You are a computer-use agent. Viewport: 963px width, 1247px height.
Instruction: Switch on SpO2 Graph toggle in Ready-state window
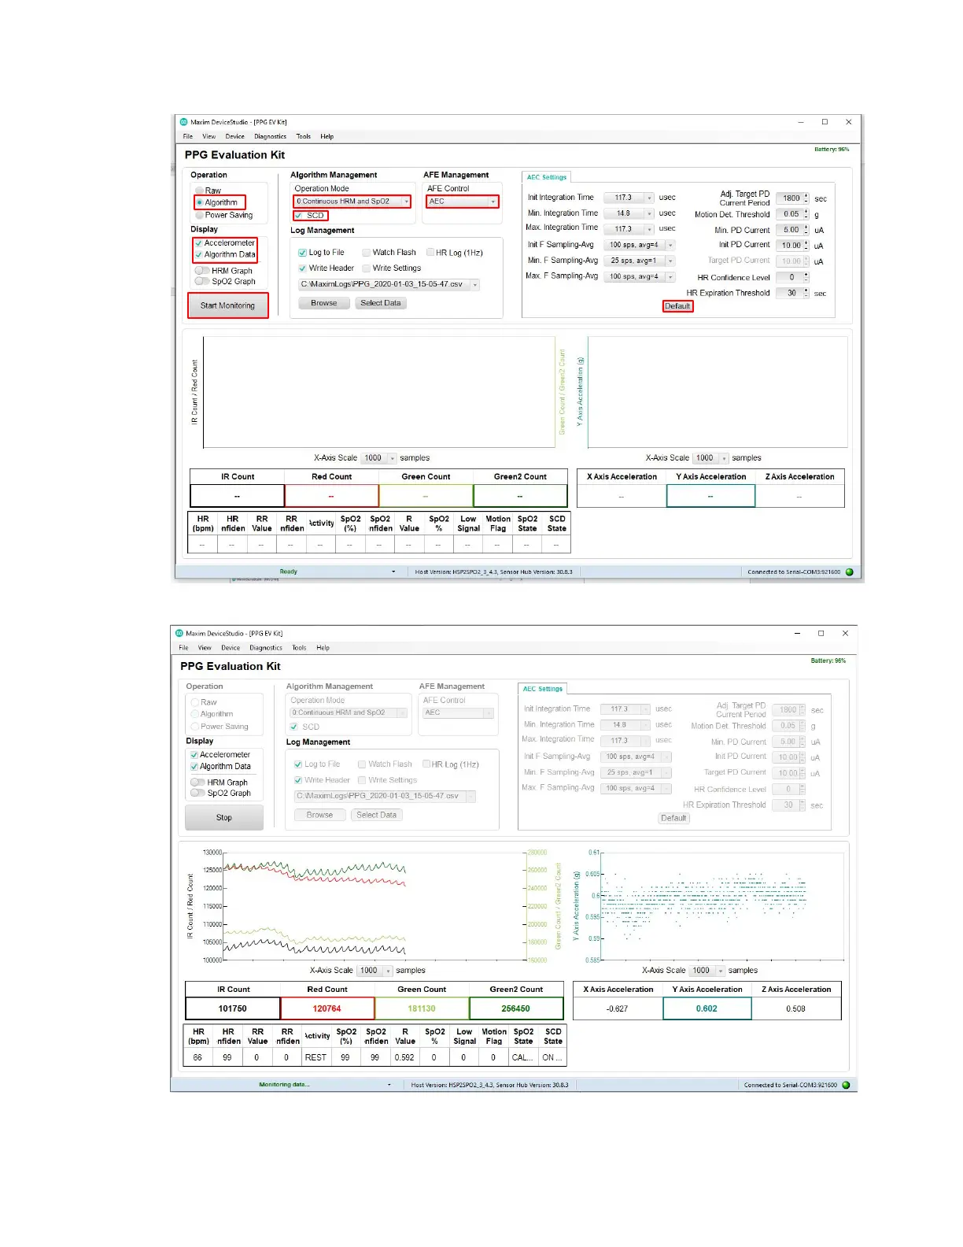(202, 281)
